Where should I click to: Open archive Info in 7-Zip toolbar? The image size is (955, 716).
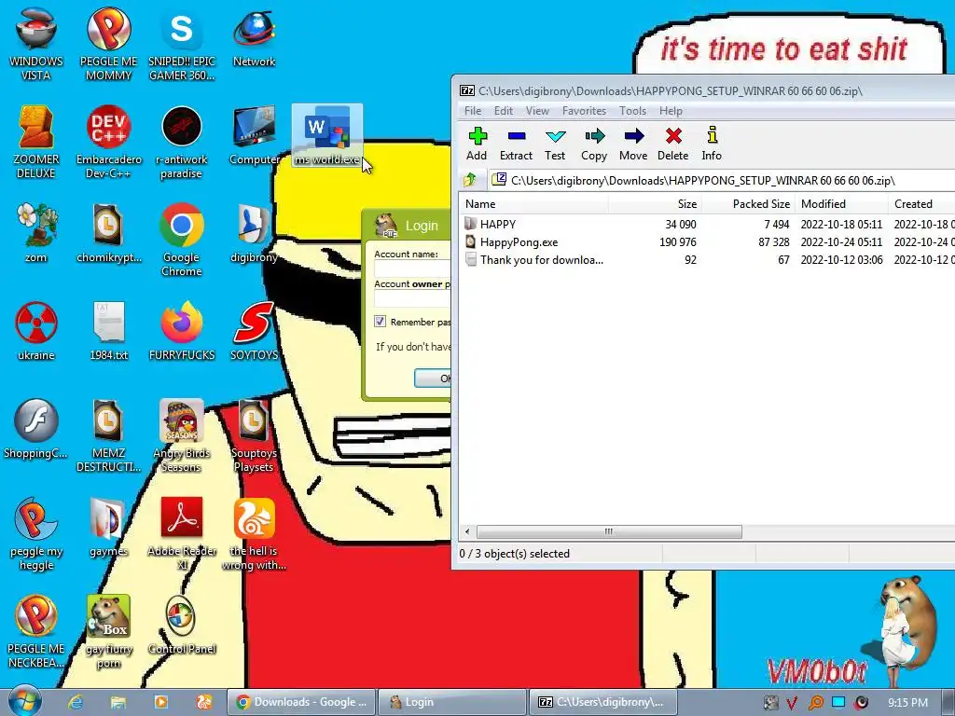712,144
